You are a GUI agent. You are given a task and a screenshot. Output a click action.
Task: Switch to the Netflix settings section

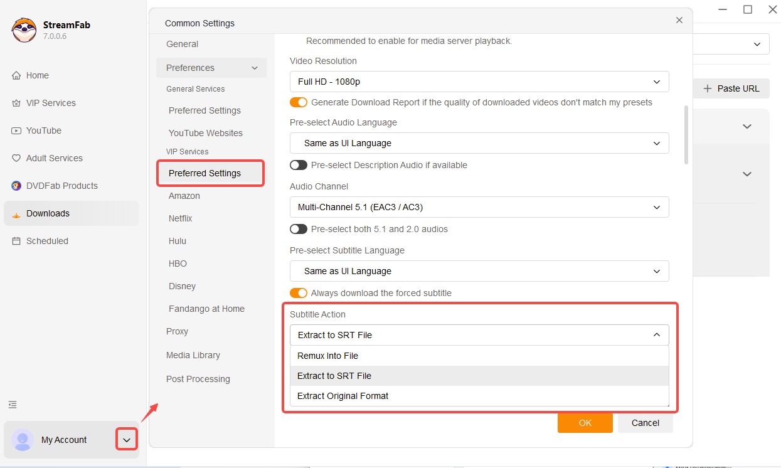tap(180, 218)
